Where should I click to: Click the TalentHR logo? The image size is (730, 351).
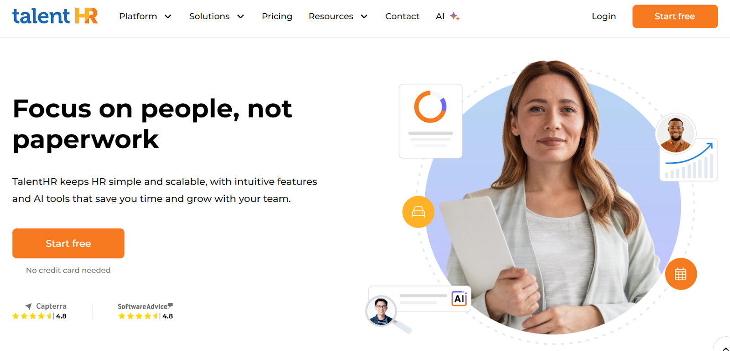coord(55,16)
